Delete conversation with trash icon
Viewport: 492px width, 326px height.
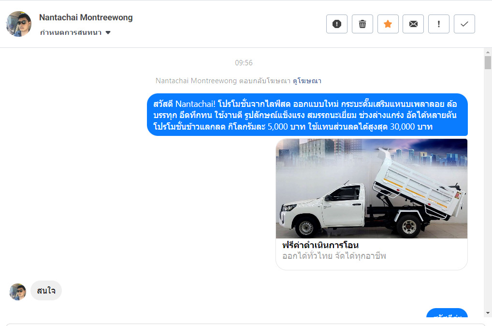pos(362,24)
